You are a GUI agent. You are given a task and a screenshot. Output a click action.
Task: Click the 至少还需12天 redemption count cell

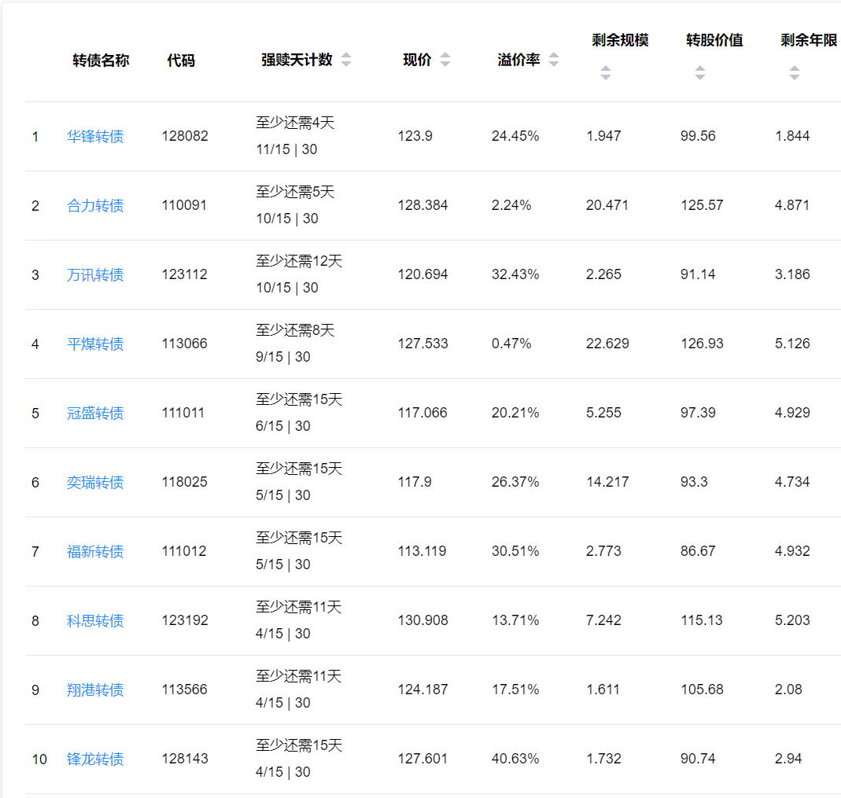point(299,262)
